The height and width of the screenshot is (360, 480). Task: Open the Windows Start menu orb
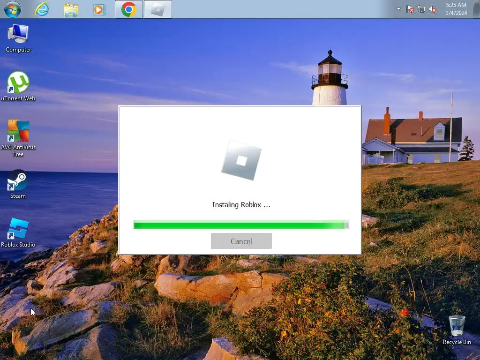tap(13, 9)
